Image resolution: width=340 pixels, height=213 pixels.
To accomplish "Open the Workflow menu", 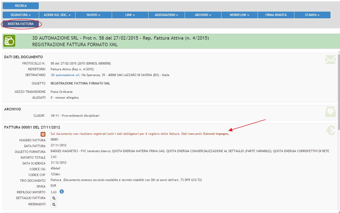I will (240, 15).
